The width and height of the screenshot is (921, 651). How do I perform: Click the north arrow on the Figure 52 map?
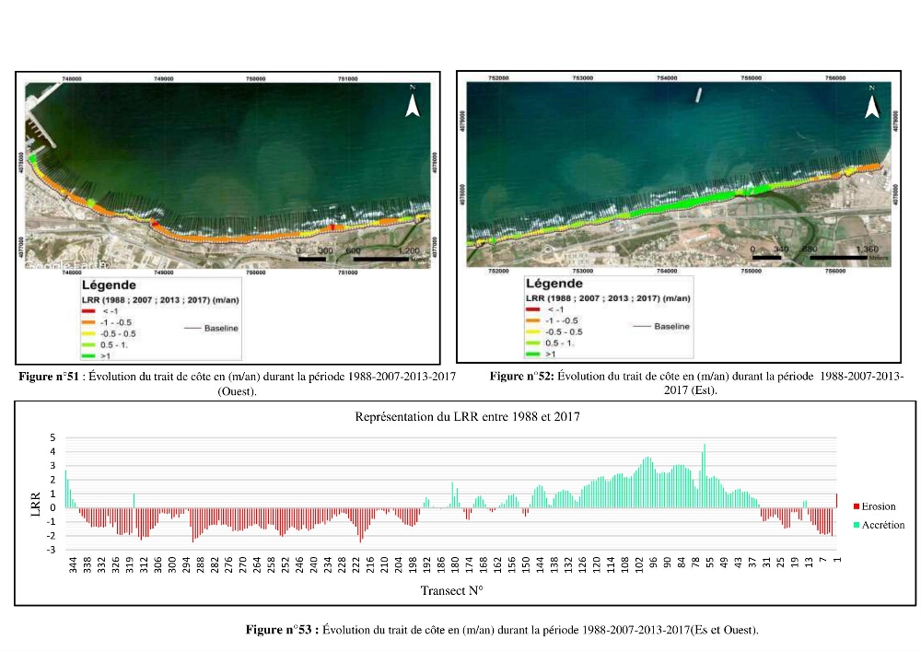[872, 104]
